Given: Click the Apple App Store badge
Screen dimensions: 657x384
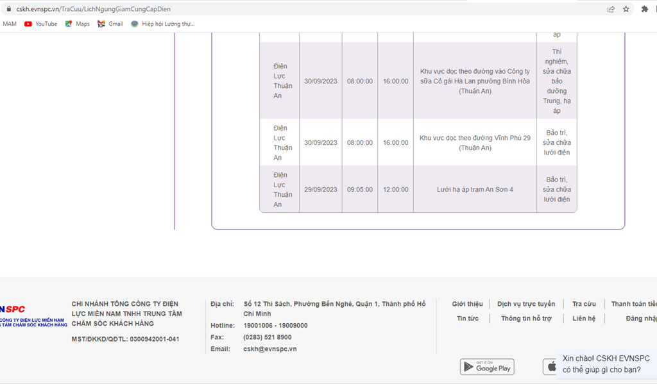Looking at the screenshot, I should [550, 367].
